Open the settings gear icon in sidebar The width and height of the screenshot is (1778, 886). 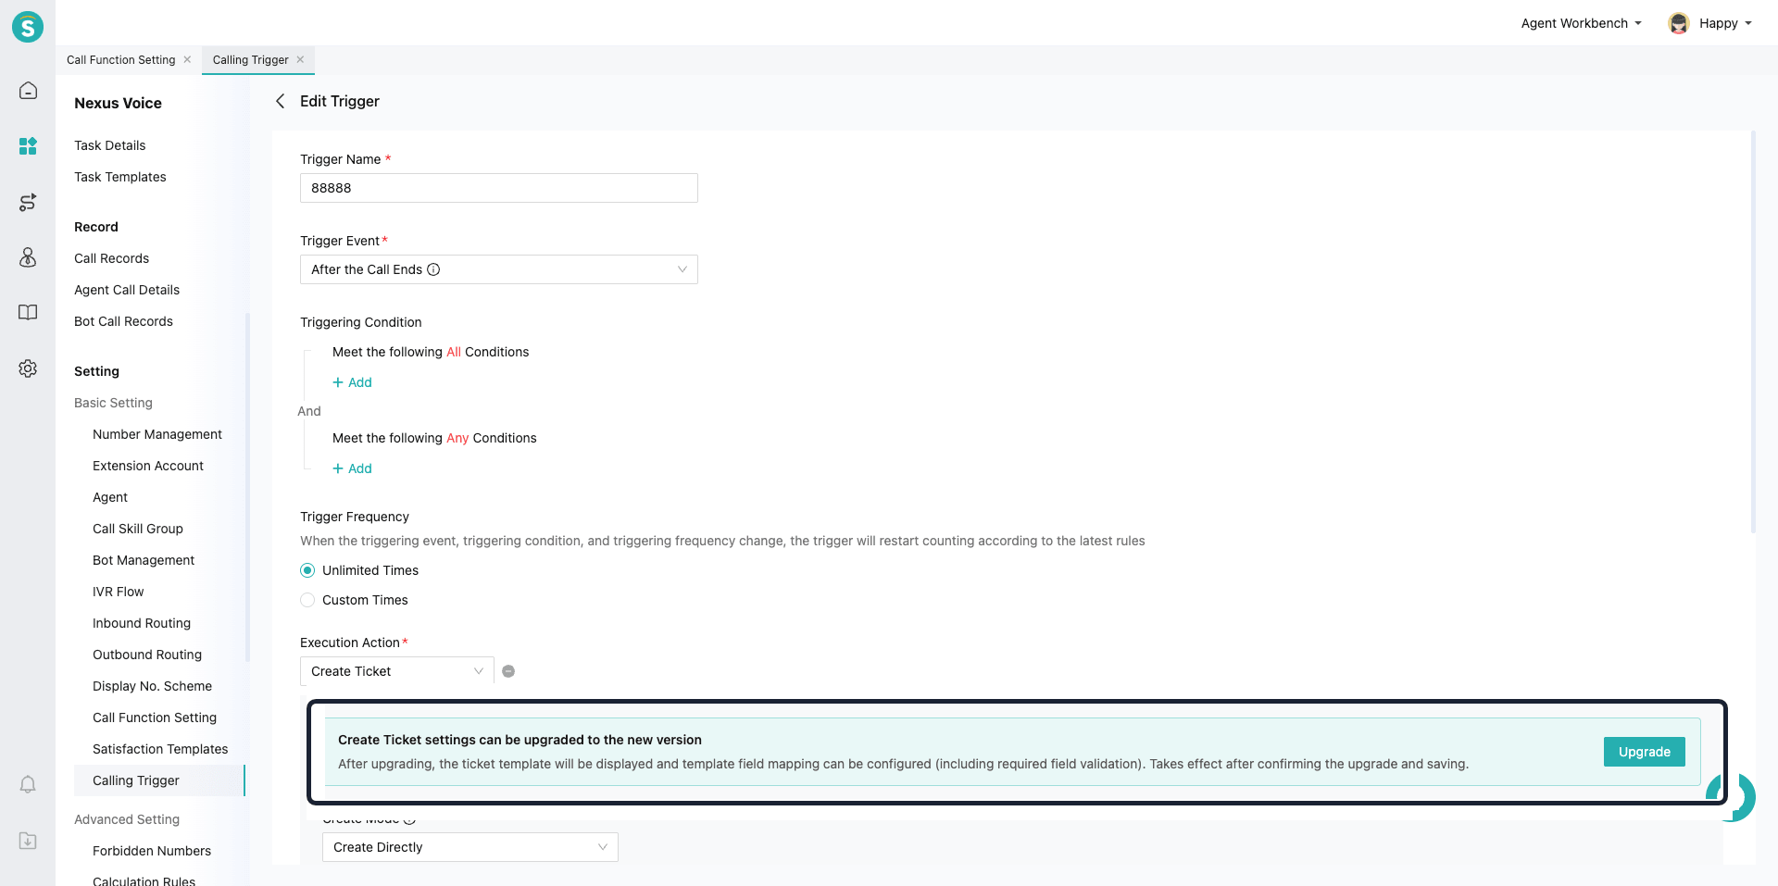[x=28, y=368]
